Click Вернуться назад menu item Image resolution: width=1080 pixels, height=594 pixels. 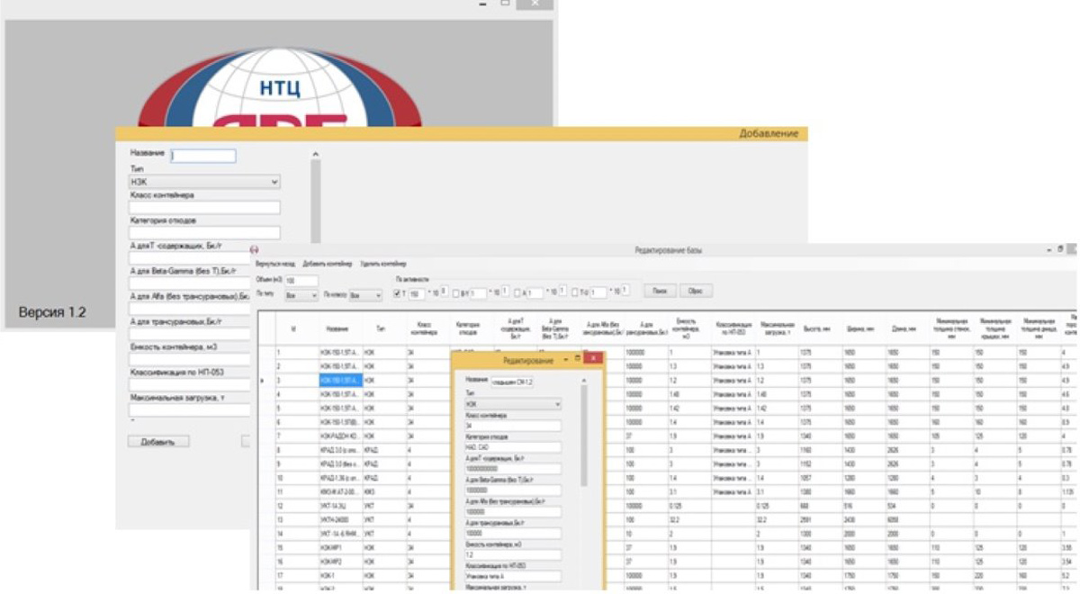pos(274,265)
